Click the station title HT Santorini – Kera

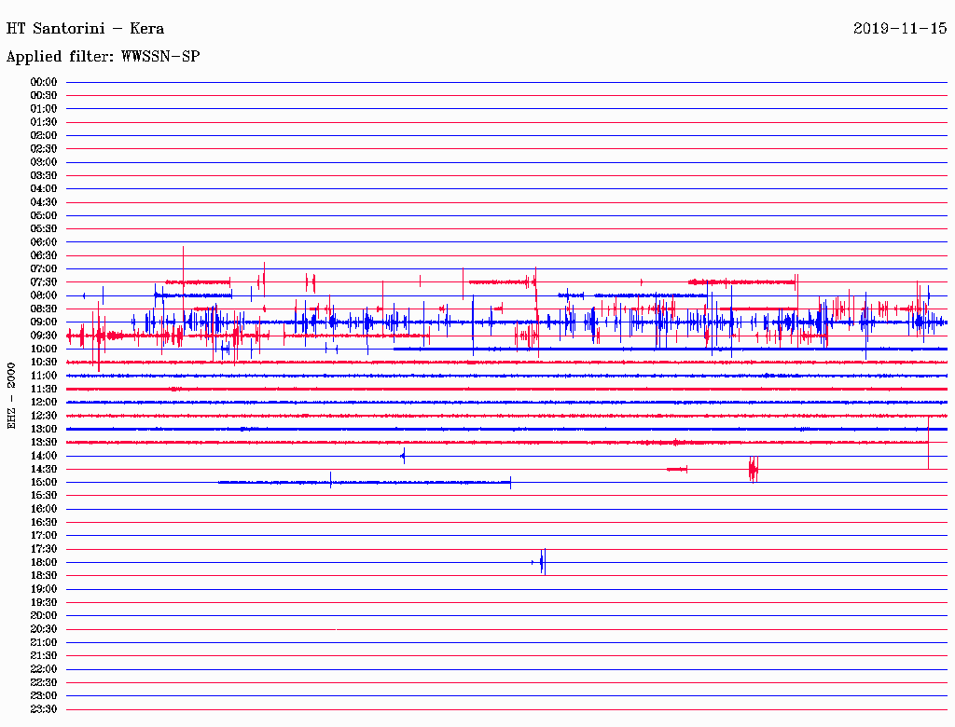(85, 29)
